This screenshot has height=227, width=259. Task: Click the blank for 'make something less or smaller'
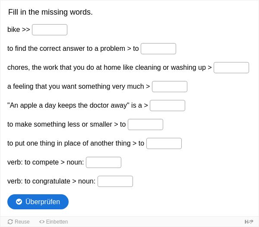(145, 124)
